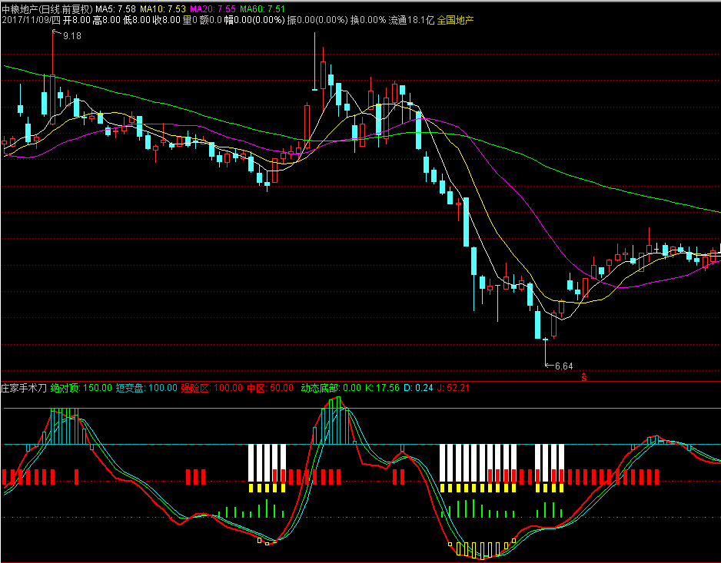Screen dimensions: 721x563
Task: Click the K: 17.56 value
Action: 382,388
